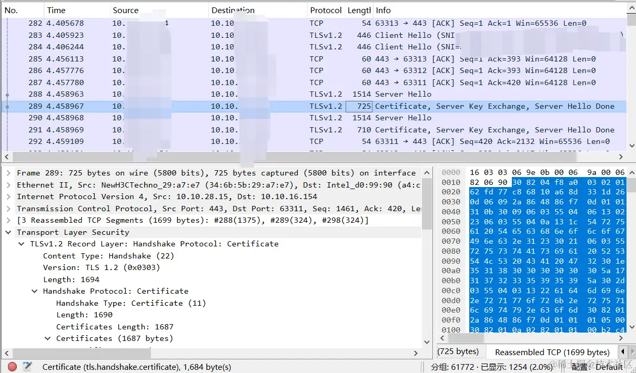Select Handshake Type: Certificate (11) field

pos(131,303)
